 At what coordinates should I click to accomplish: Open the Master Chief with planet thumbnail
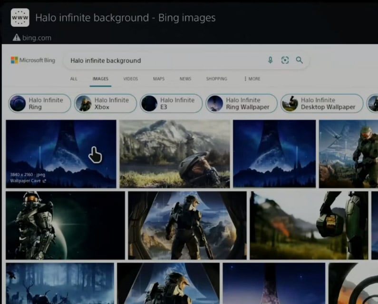(x=65, y=226)
